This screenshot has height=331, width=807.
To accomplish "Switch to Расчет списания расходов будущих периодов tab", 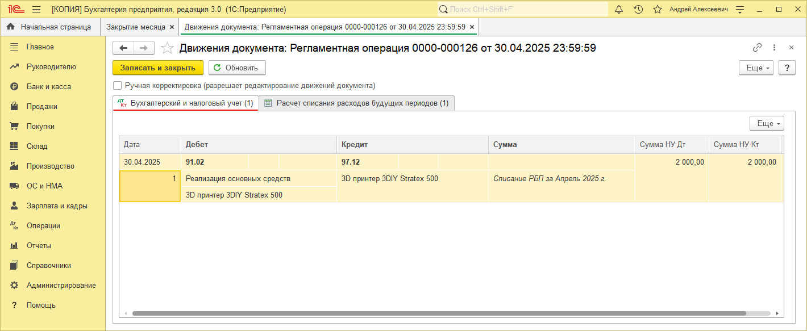I will tap(356, 103).
